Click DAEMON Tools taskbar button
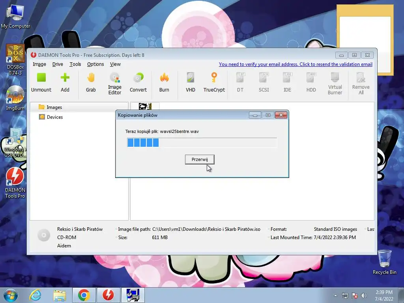 108,295
